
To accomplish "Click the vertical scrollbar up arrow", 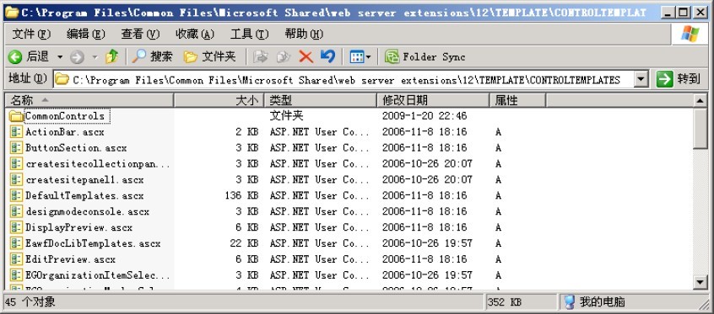I will pos(700,100).
